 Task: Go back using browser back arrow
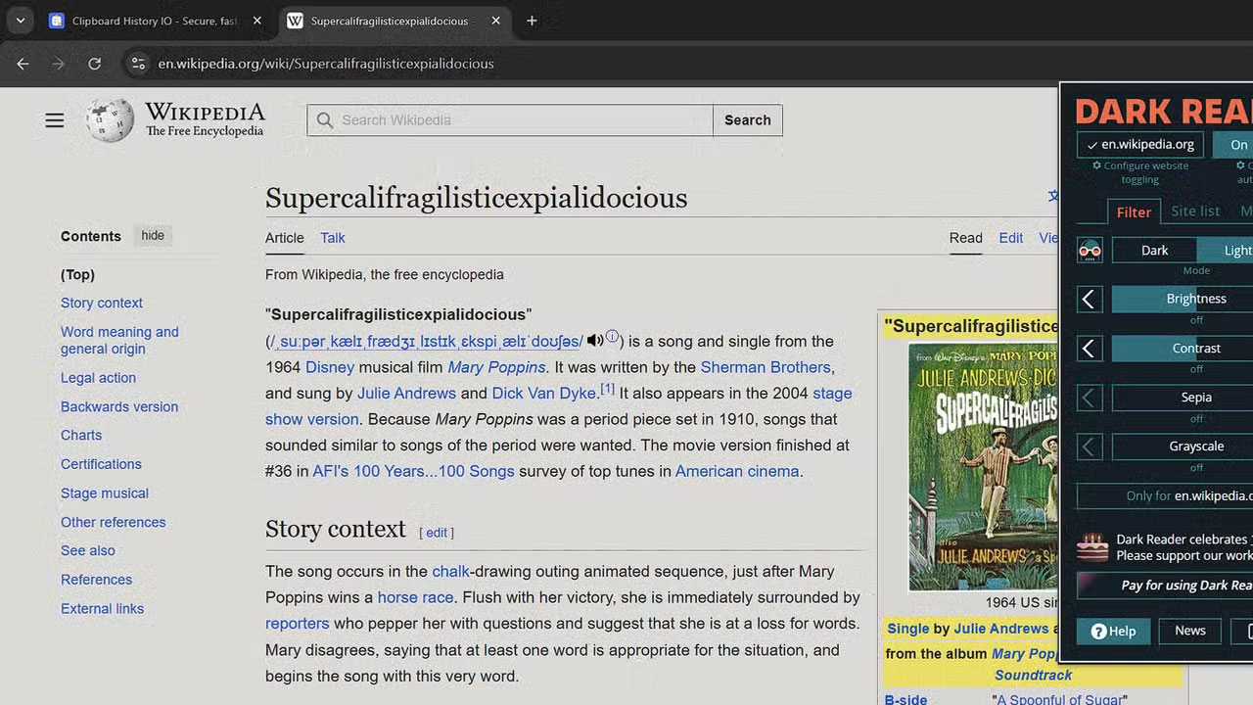pos(23,64)
